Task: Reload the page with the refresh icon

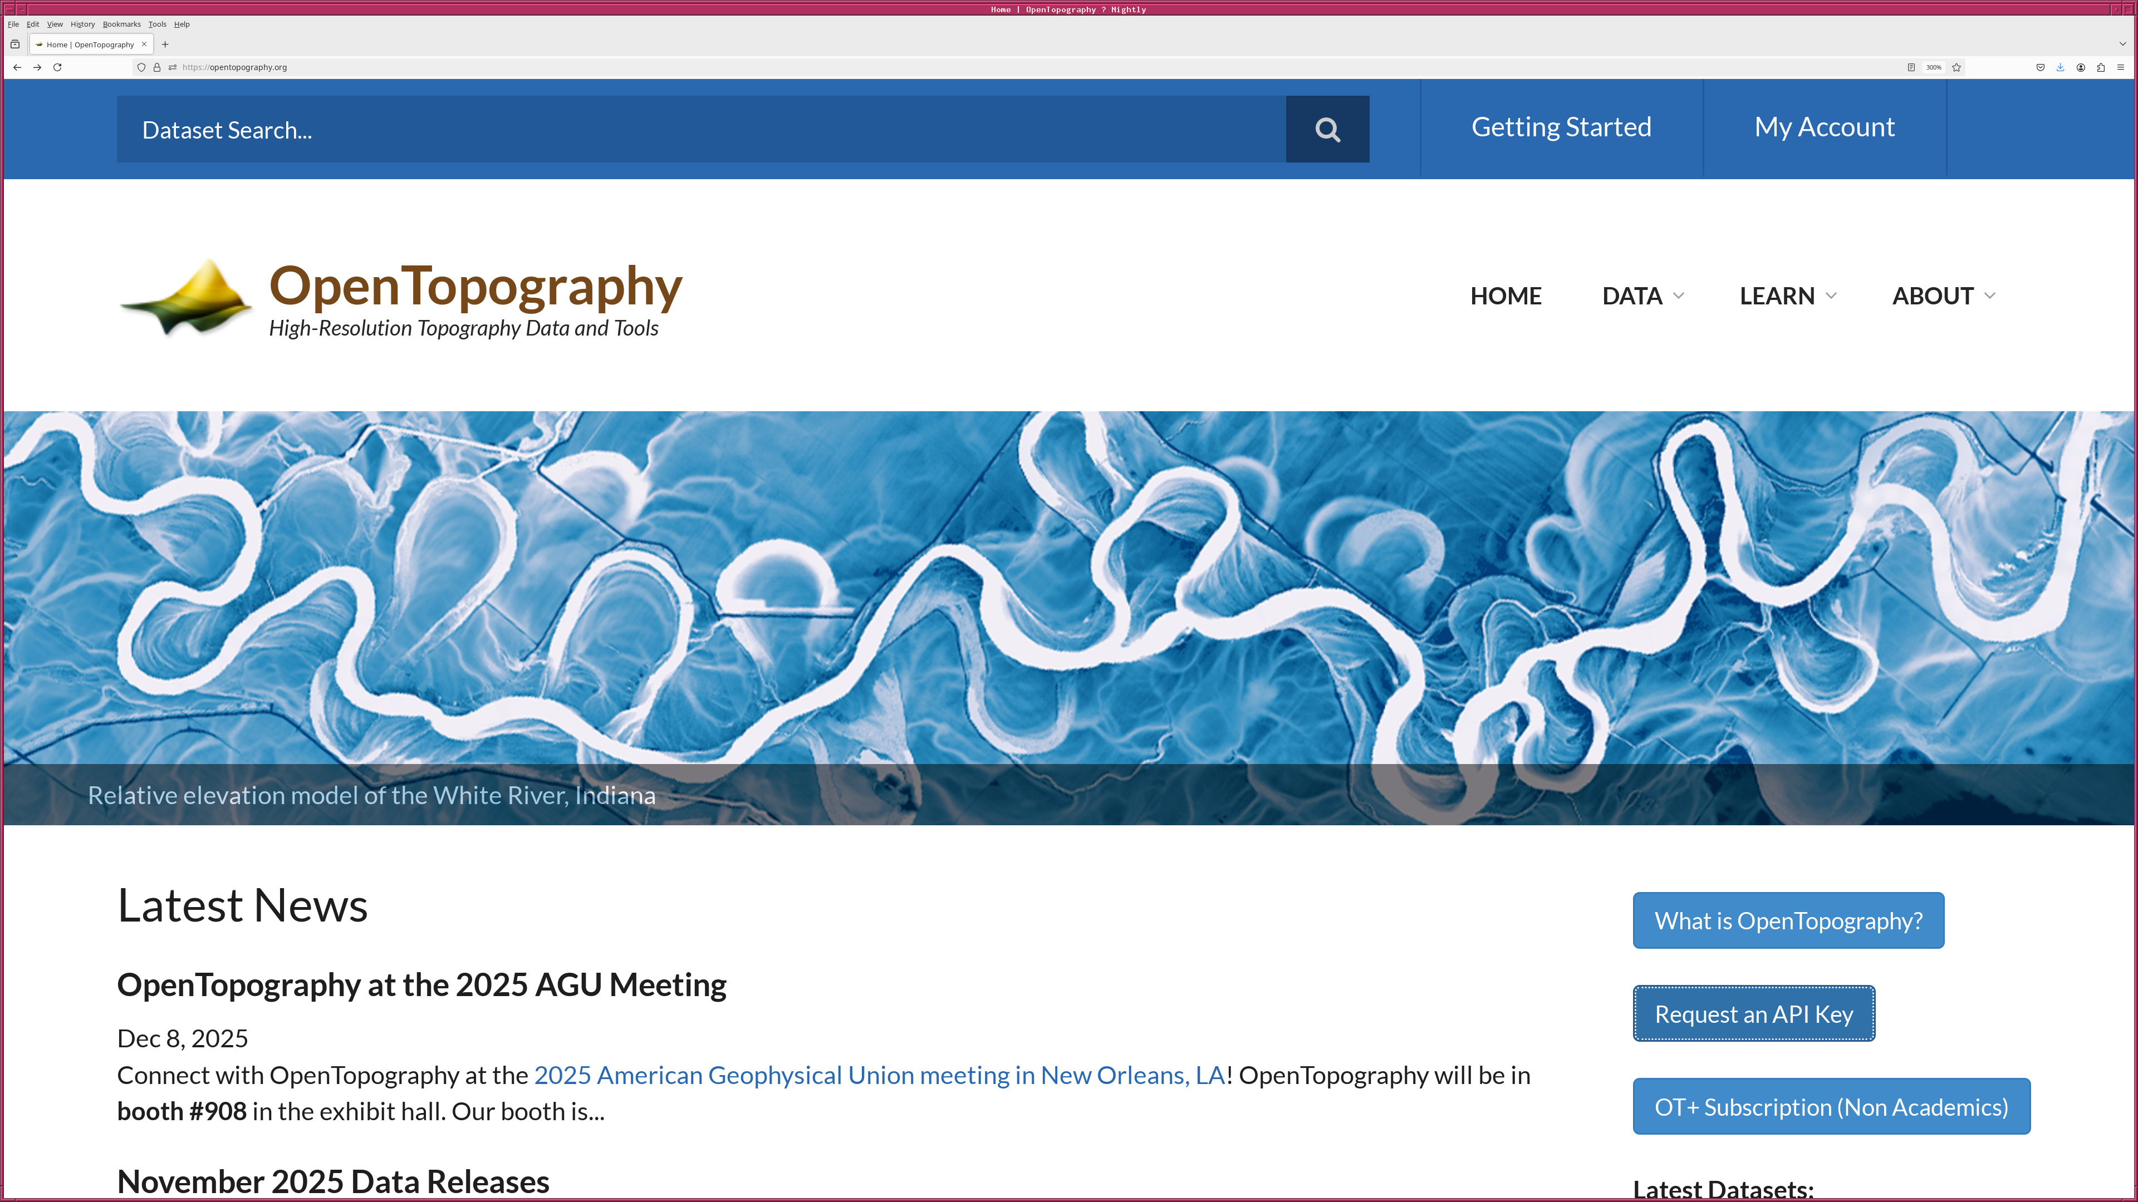Action: tap(56, 67)
